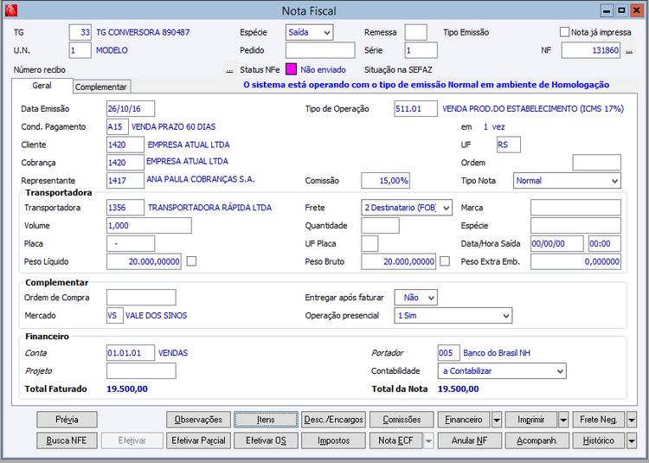Open the arrow menu beside Frete Neg. button
Screen dimensions: 649x463
coord(631,420)
